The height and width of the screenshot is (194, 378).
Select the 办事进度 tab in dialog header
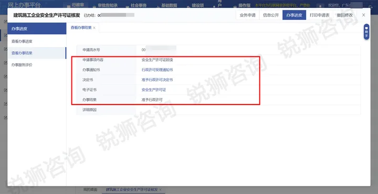[294, 15]
